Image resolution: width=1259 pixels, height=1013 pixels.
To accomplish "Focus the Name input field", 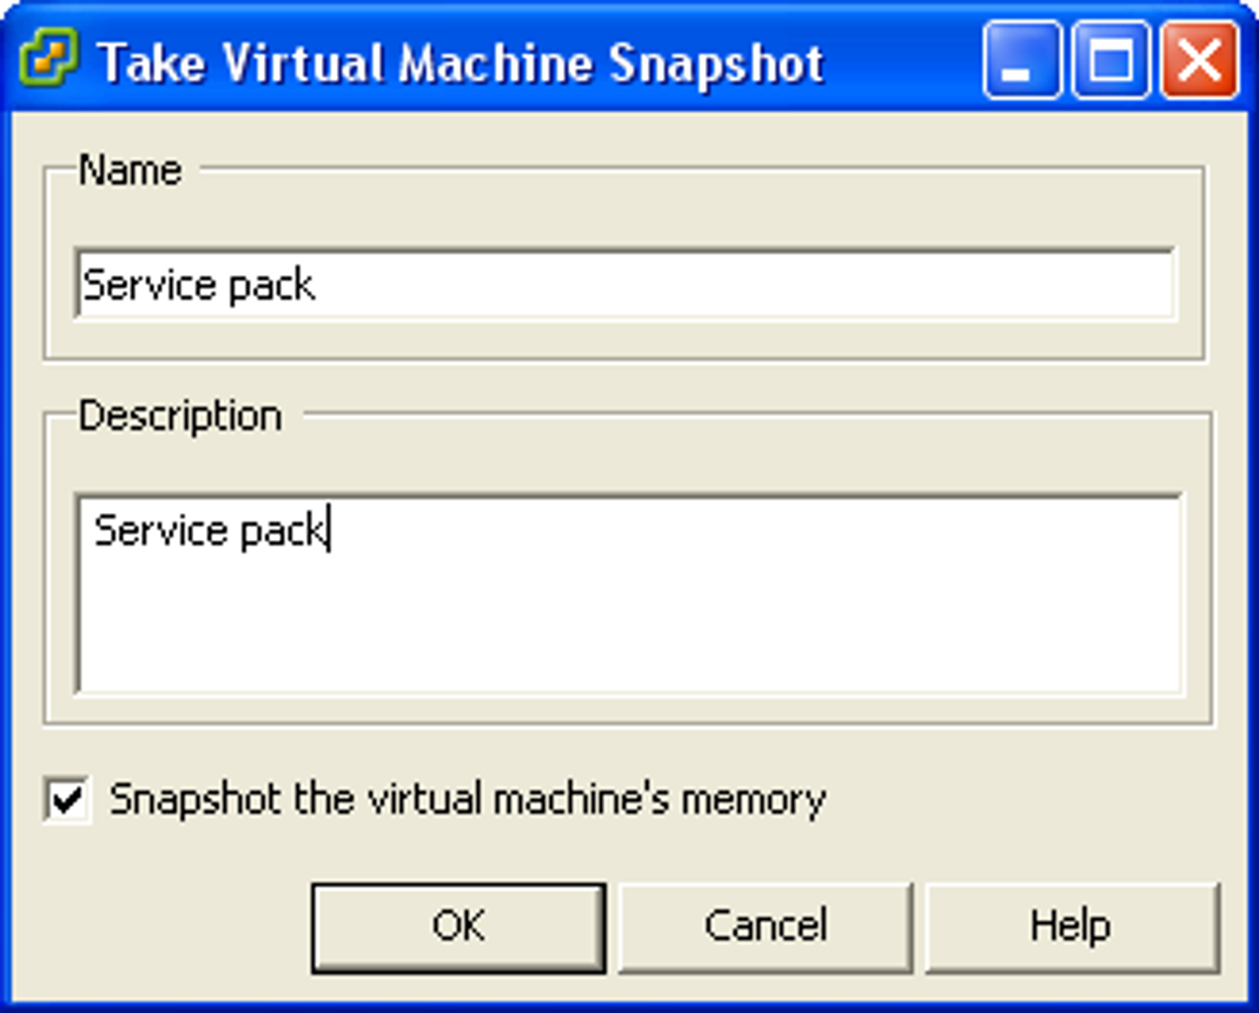I will pyautogui.click(x=625, y=284).
